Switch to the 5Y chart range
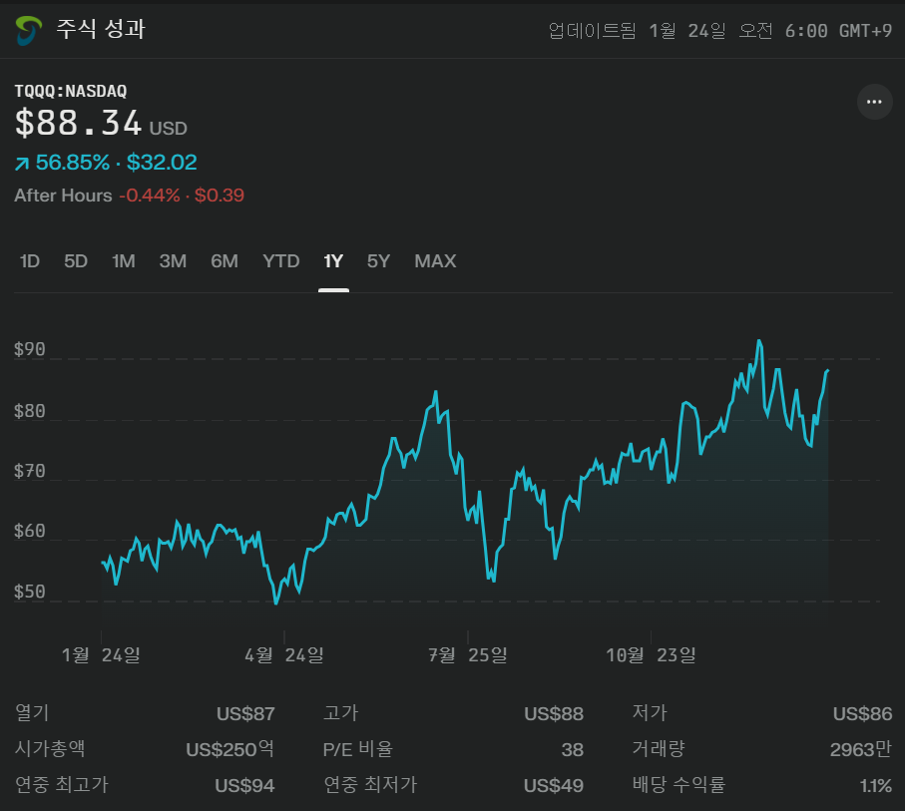Image resolution: width=905 pixels, height=811 pixels. point(378,261)
